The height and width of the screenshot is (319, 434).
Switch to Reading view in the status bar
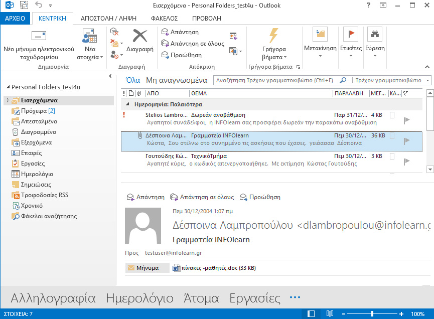330,314
